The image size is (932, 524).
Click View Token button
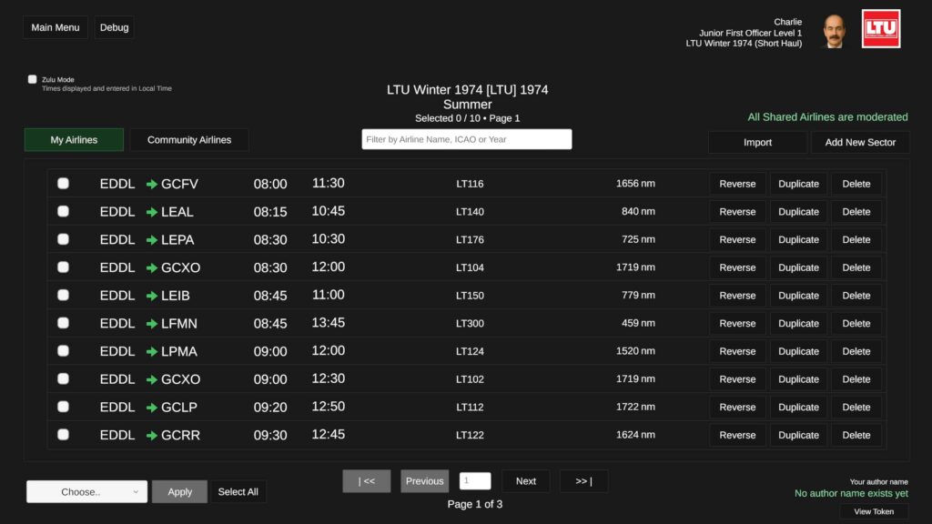[874, 511]
